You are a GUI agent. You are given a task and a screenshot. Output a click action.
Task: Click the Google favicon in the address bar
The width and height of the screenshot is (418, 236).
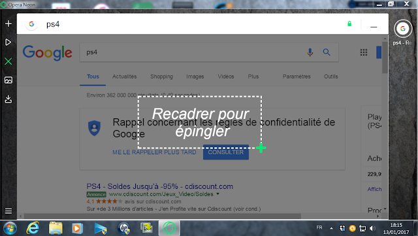coord(31,24)
